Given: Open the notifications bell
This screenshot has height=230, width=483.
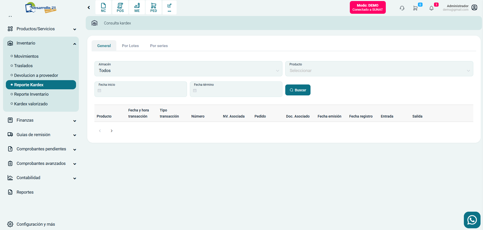Looking at the screenshot, I should pos(431,8).
